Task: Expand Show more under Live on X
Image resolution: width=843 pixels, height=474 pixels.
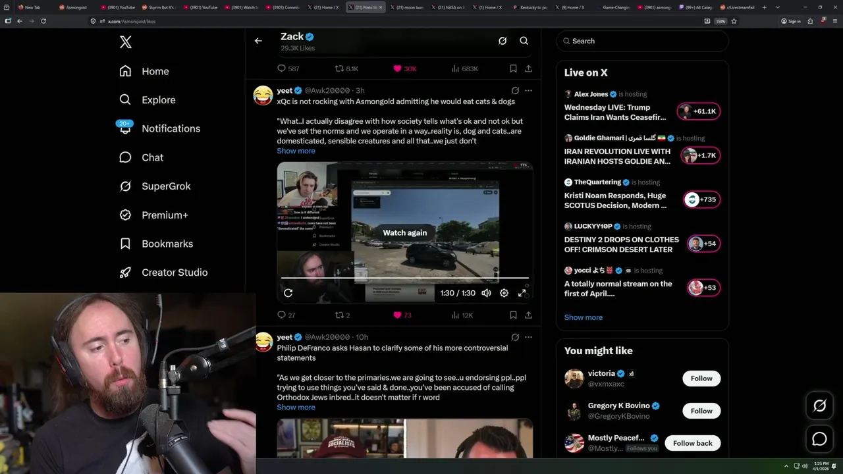Action: (583, 317)
